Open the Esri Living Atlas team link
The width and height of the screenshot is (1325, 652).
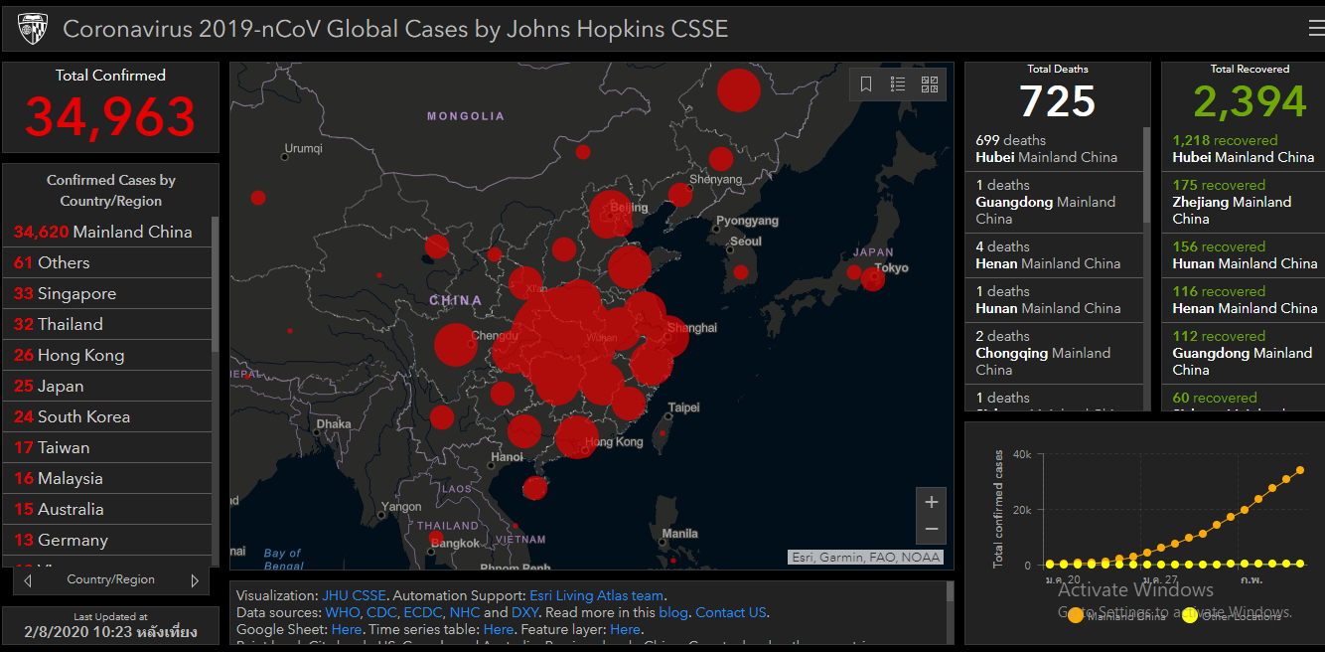pos(596,595)
